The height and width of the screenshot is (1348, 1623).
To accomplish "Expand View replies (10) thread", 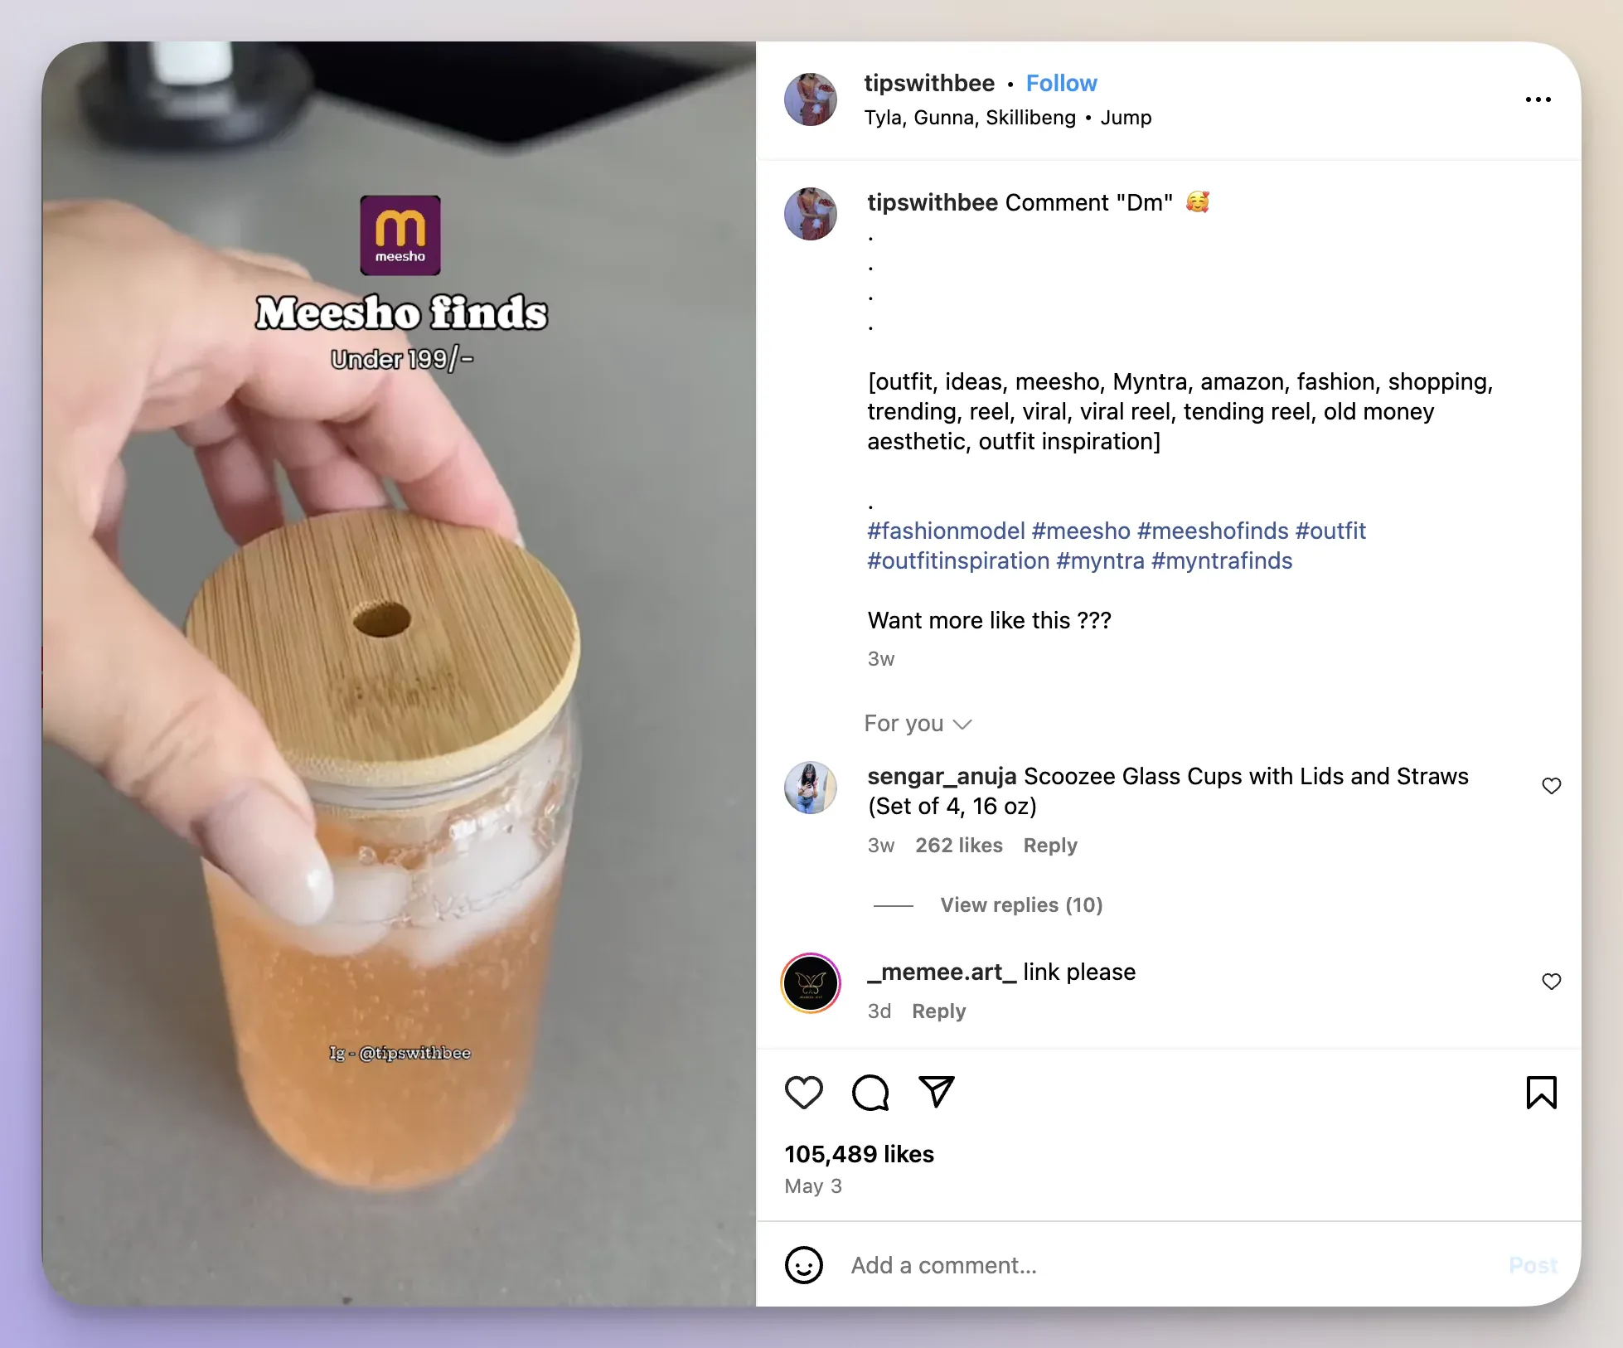I will 1020,904.
